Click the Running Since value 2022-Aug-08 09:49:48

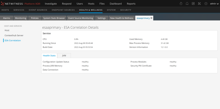click(x=83, y=43)
